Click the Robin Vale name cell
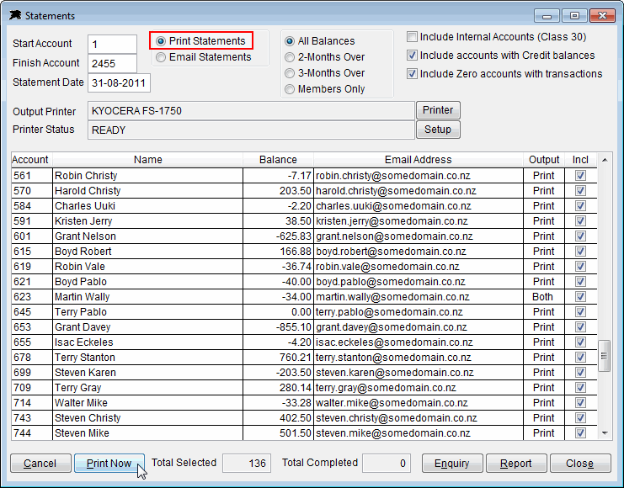The width and height of the screenshot is (624, 488). pyautogui.click(x=147, y=267)
